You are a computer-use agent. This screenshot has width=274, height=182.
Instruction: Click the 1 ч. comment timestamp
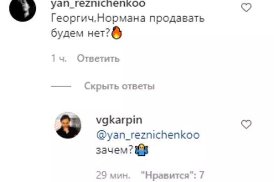coord(59,58)
